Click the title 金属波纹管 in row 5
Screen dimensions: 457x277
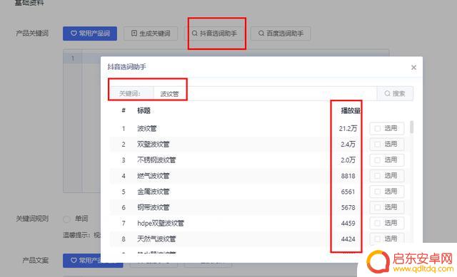coord(154,192)
